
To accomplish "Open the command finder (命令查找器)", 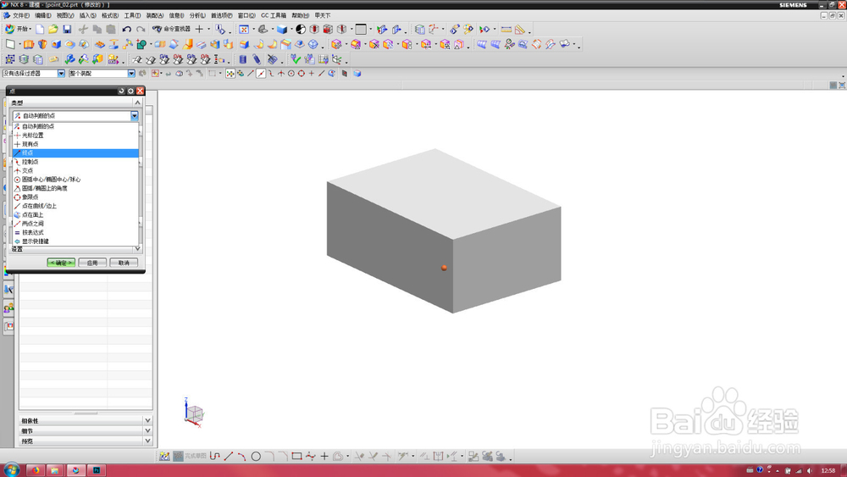I will [x=171, y=29].
